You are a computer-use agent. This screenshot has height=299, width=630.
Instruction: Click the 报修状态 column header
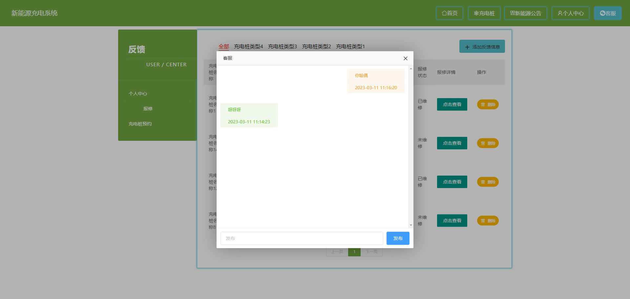point(422,72)
